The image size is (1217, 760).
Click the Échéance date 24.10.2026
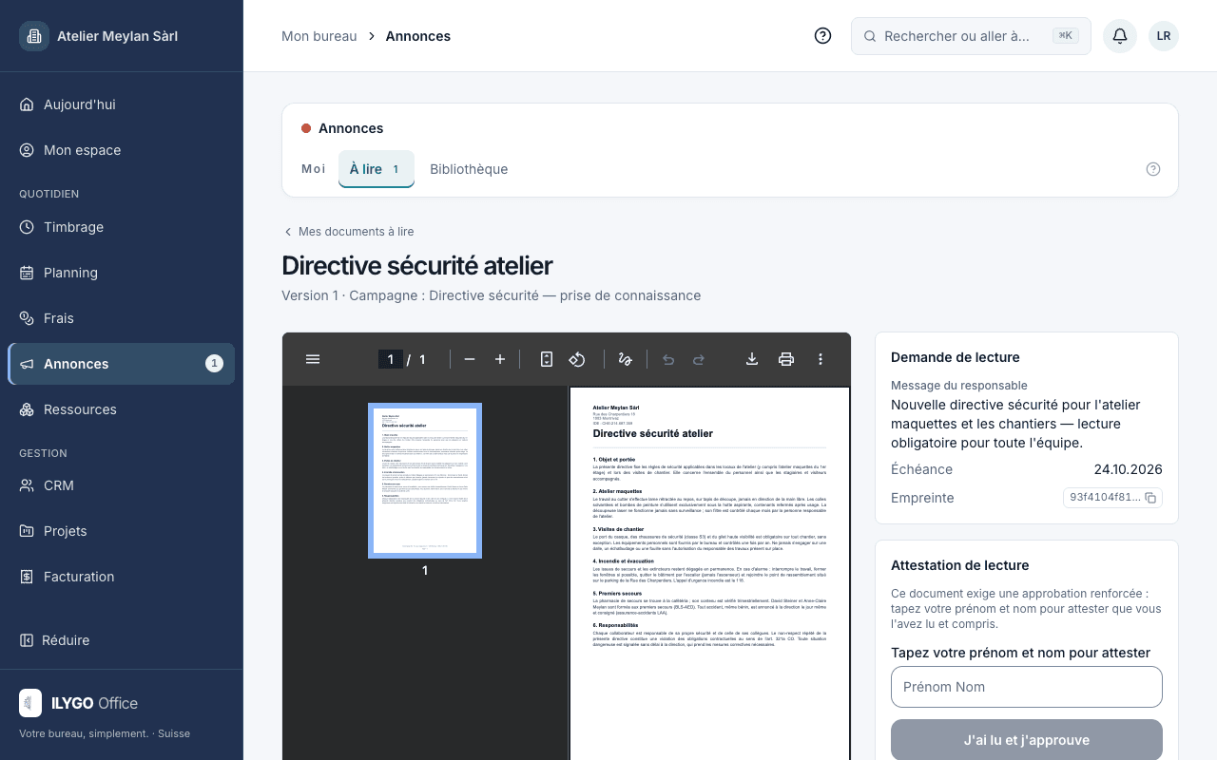1129,469
